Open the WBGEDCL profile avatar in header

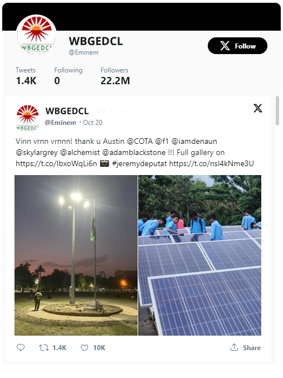click(36, 35)
